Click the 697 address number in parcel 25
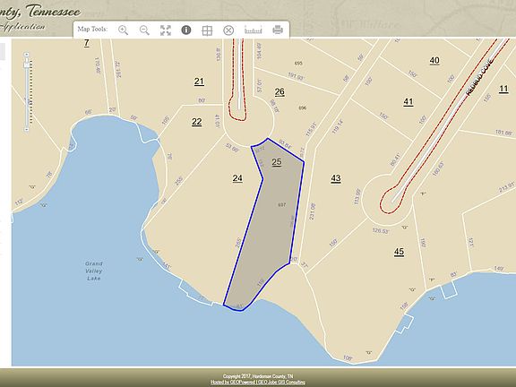The image size is (516, 387). (x=282, y=204)
